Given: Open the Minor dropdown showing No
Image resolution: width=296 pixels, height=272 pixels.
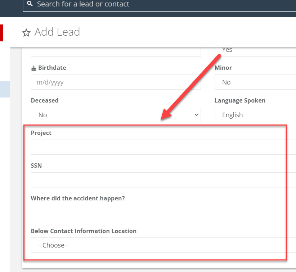Looking at the screenshot, I should [x=256, y=82].
